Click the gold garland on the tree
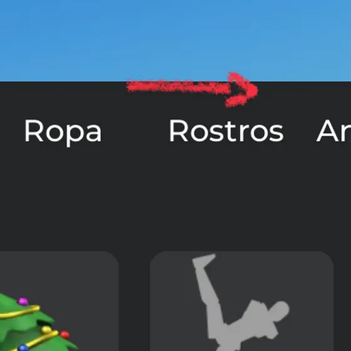Image resolution: width=351 pixels, height=351 pixels. coord(20,312)
